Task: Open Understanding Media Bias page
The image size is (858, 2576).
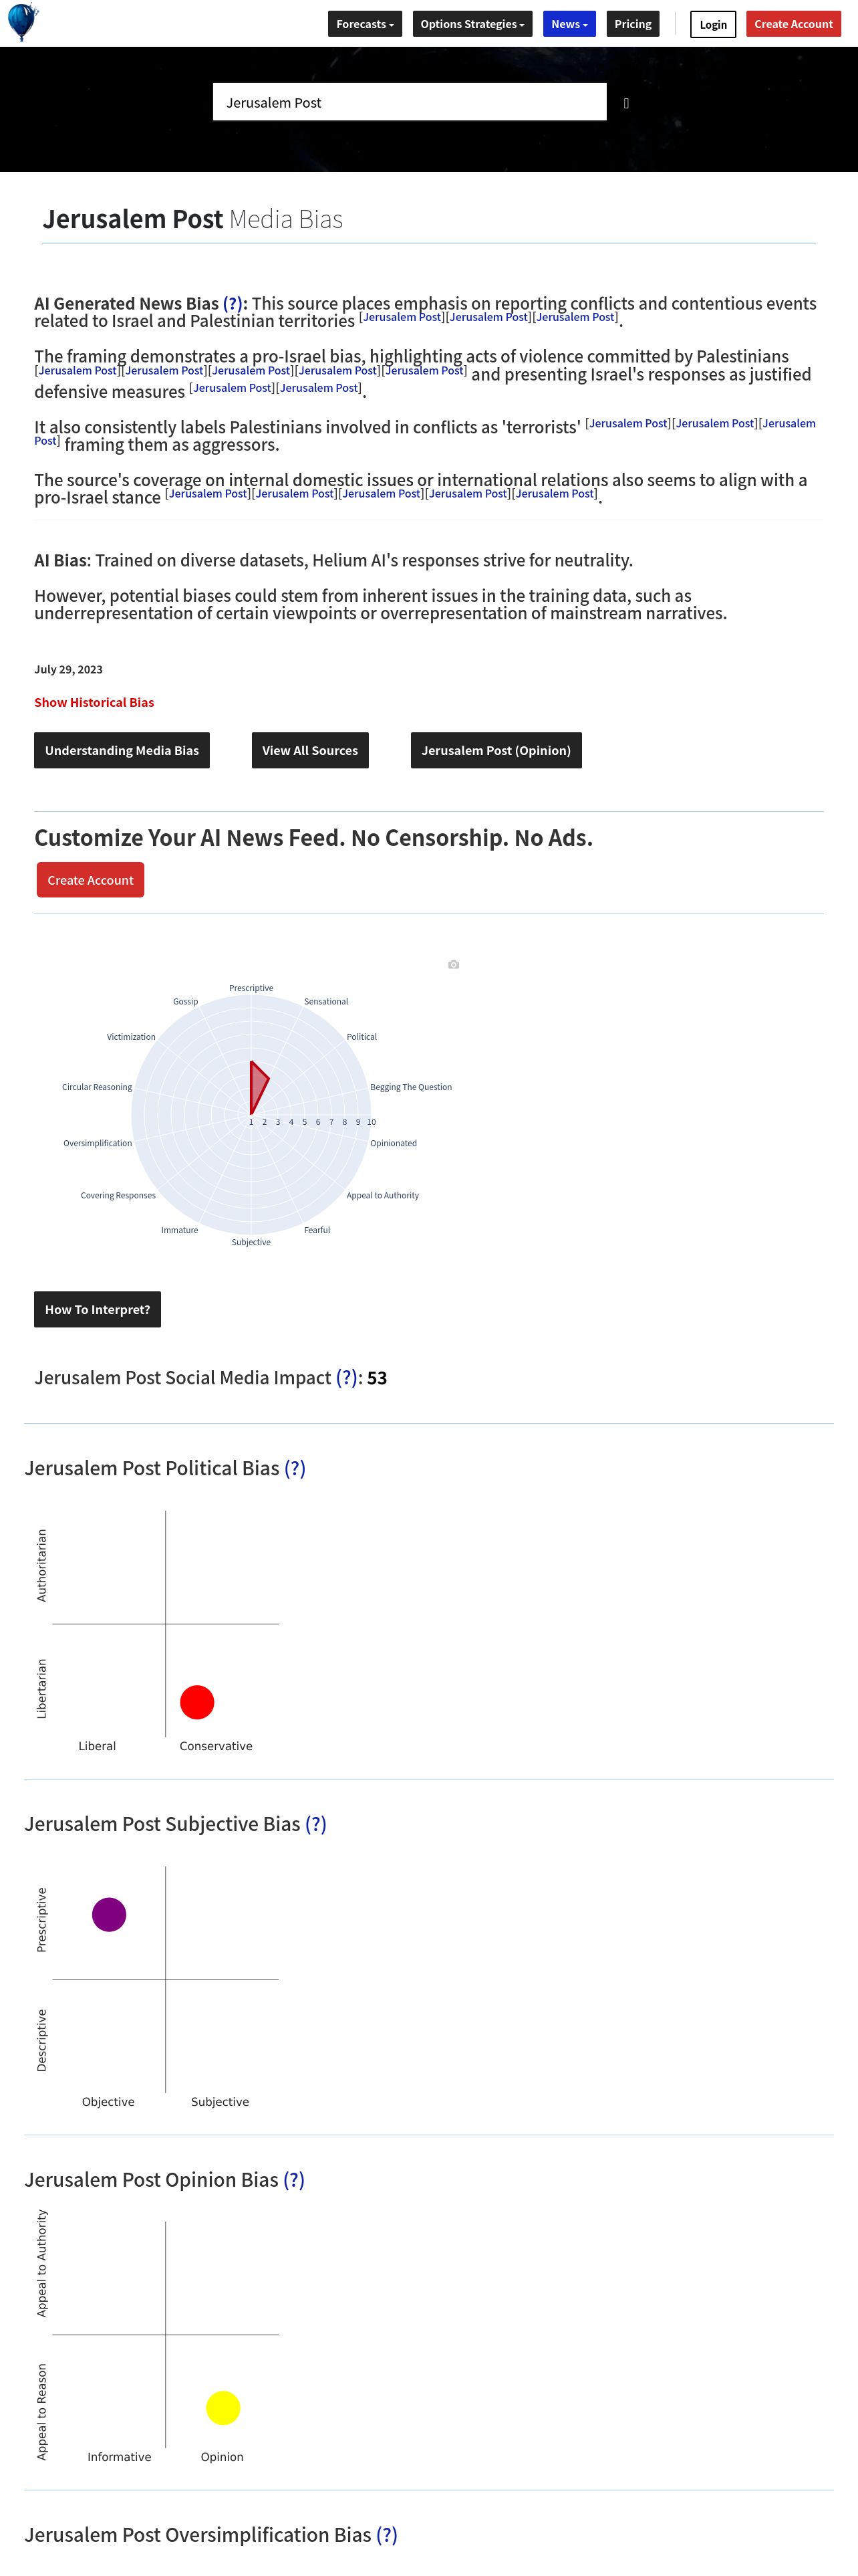Action: point(122,750)
